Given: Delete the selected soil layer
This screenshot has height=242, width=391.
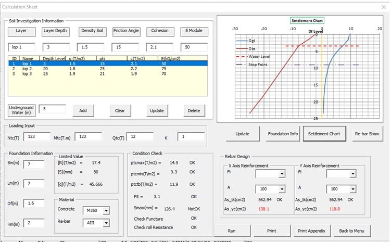Looking at the screenshot, I should click(x=194, y=111).
